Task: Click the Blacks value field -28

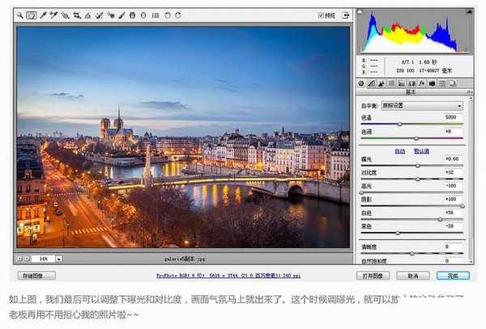Action: tap(452, 226)
